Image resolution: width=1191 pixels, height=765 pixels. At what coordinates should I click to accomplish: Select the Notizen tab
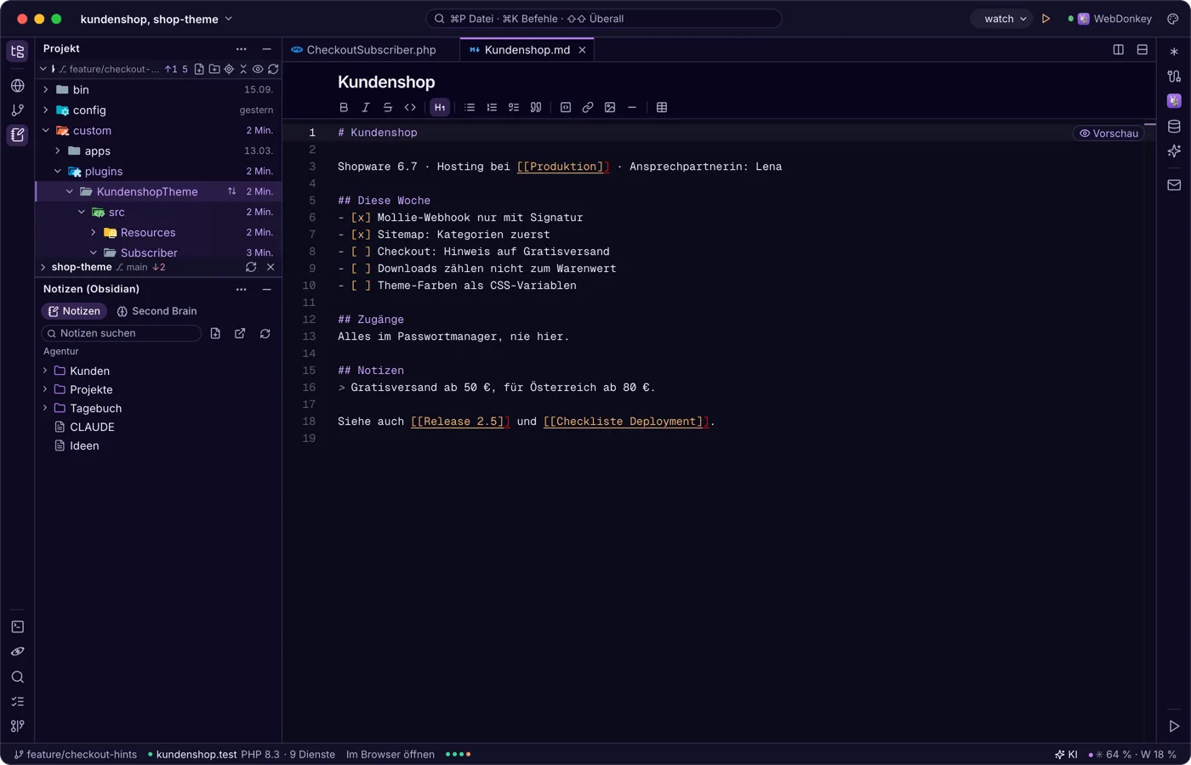[74, 311]
